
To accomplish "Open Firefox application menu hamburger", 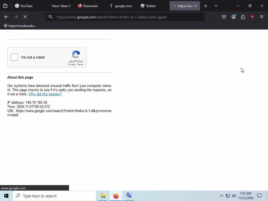I will [262, 17].
